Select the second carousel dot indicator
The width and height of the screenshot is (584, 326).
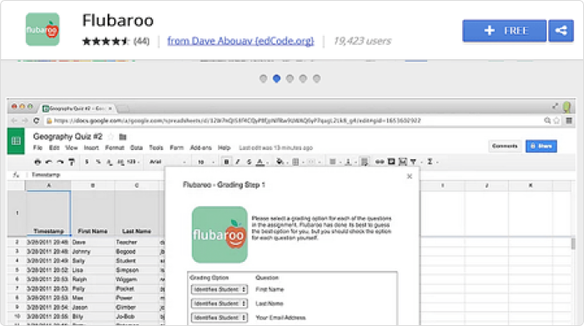click(276, 78)
